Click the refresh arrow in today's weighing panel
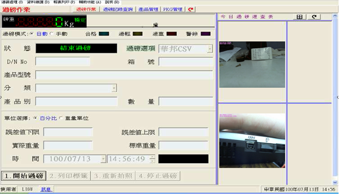Viewport: 339px width, 194px height. point(314,17)
